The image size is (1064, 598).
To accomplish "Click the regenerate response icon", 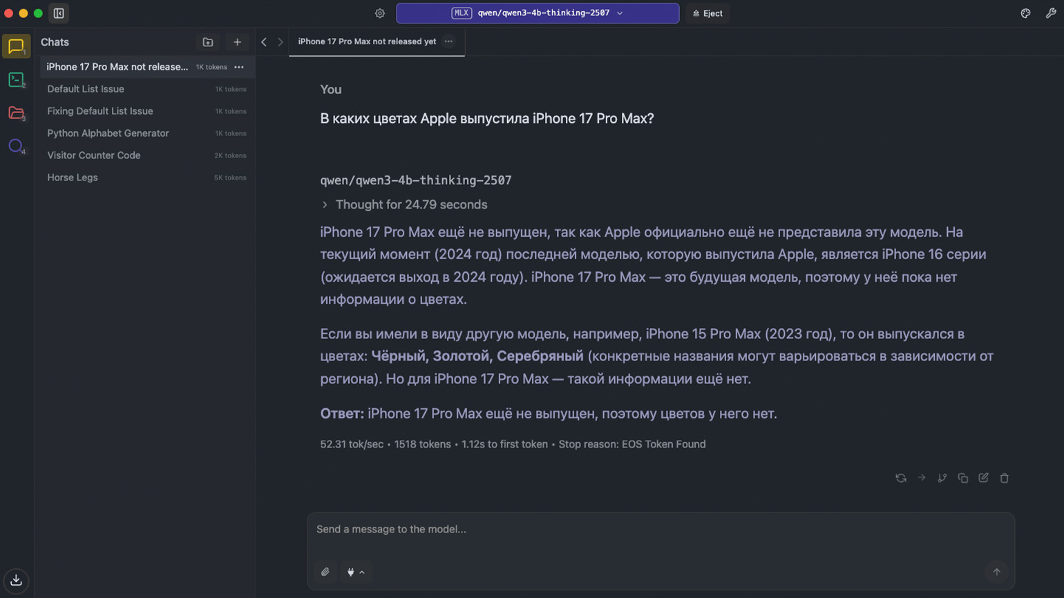I will pyautogui.click(x=901, y=478).
